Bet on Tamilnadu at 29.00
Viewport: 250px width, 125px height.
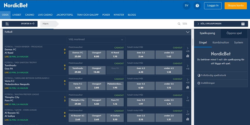[x=77, y=70]
